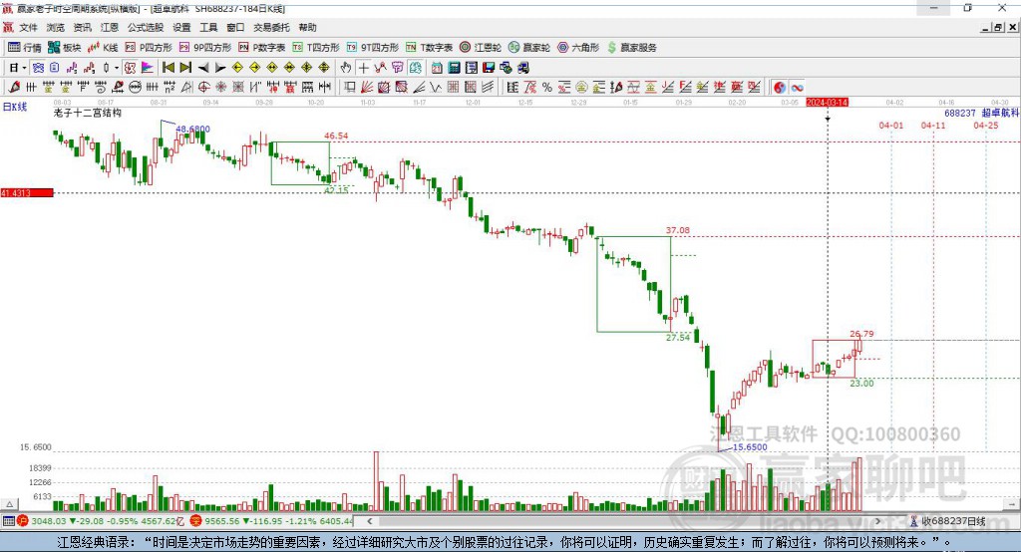Click the 04-11 forecast date label

(x=933, y=126)
